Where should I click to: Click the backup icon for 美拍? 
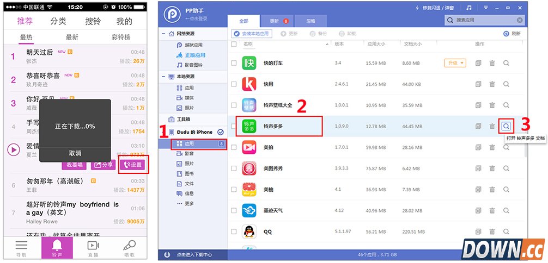[478, 147]
